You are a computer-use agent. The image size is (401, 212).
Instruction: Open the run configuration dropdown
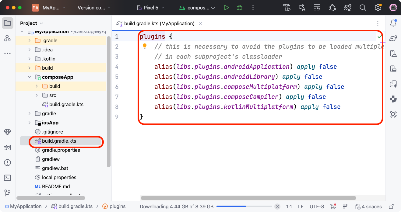click(x=197, y=8)
